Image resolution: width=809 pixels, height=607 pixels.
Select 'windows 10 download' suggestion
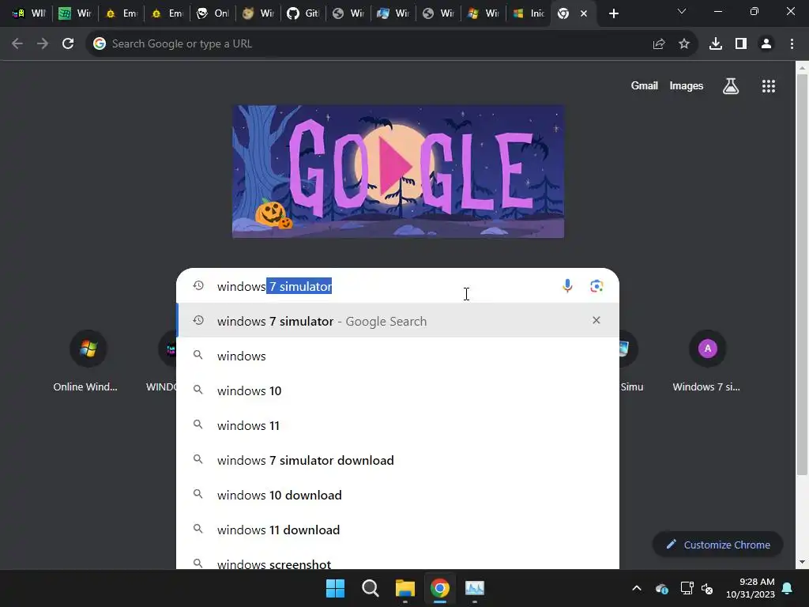pyautogui.click(x=398, y=495)
